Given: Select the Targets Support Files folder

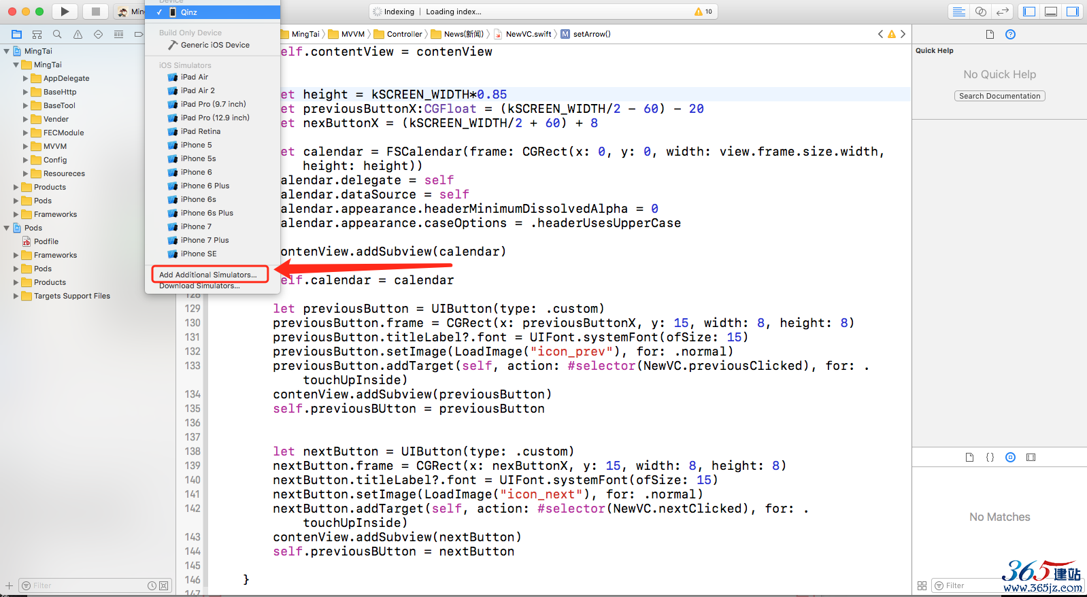Looking at the screenshot, I should click(72, 296).
